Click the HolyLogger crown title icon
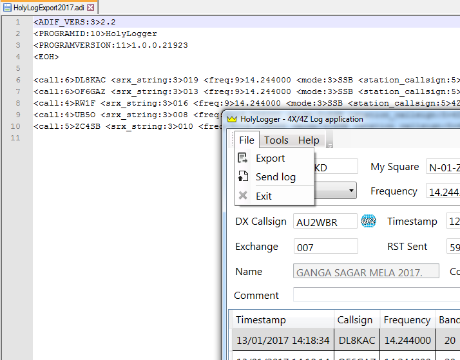This screenshot has height=360, width=460. pyautogui.click(x=232, y=119)
